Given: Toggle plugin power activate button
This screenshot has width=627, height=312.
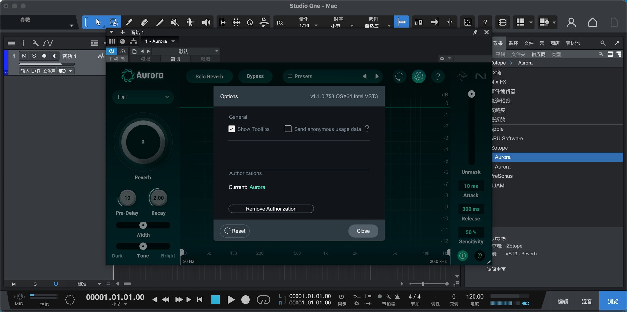Looking at the screenshot, I should point(112,51).
